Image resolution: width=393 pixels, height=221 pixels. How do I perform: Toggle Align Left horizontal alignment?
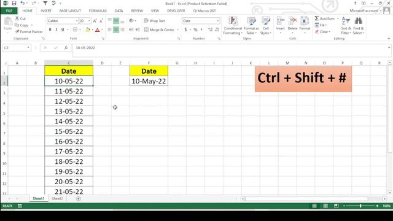point(110,30)
